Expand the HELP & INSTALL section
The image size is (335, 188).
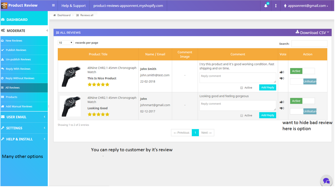(x=24, y=139)
